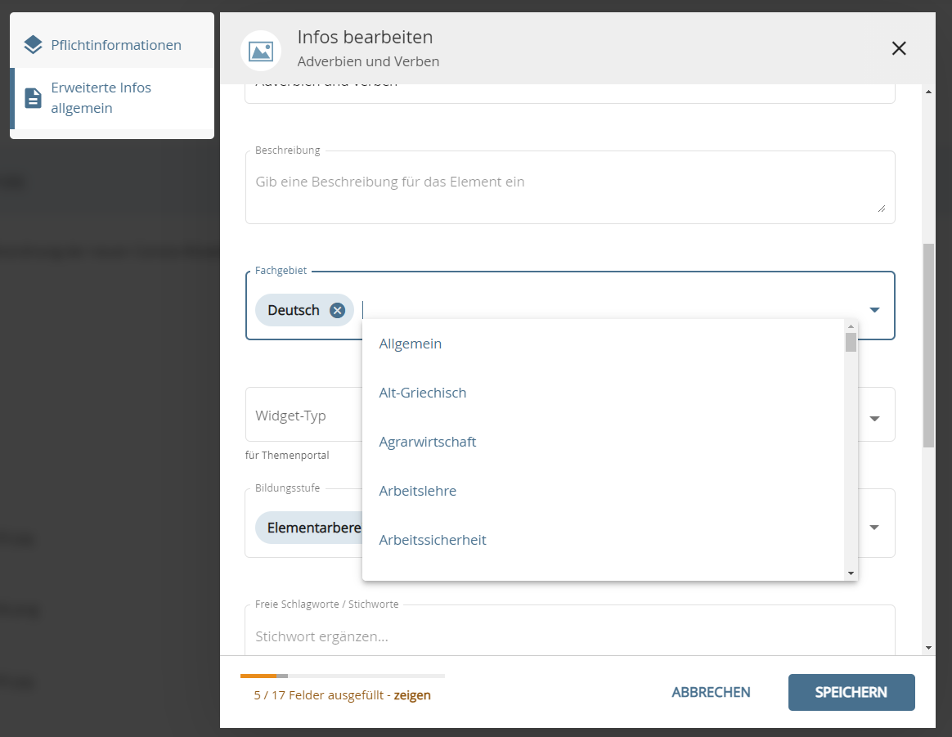Click the Beschreibung resize handle

pyautogui.click(x=882, y=209)
